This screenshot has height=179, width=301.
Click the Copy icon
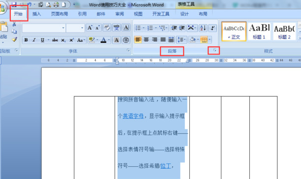(x=14, y=31)
